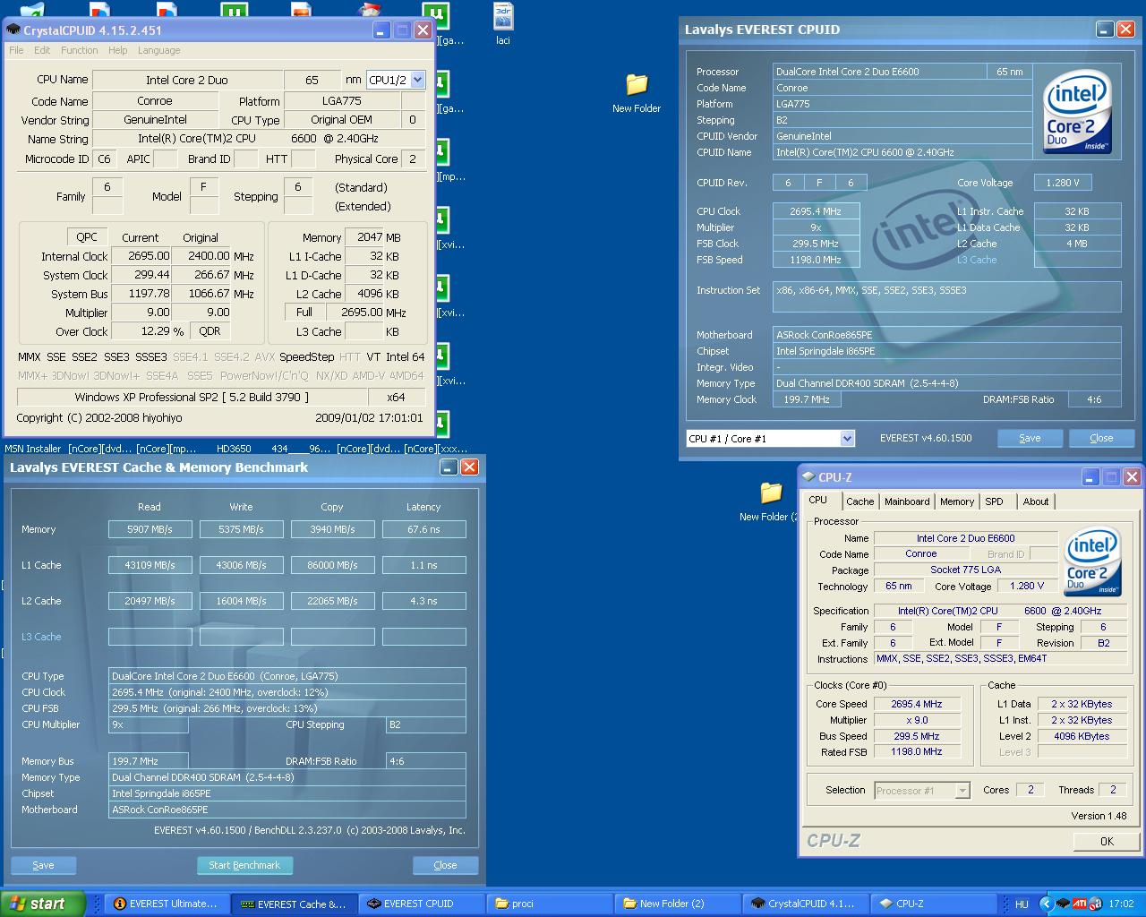Click the Intel Core 2 Duo logo in EVEREST CPUID

(1077, 114)
